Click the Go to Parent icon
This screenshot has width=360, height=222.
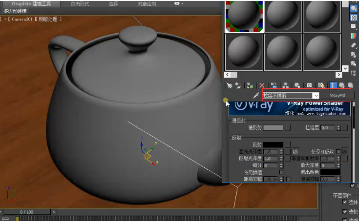tap(341, 85)
